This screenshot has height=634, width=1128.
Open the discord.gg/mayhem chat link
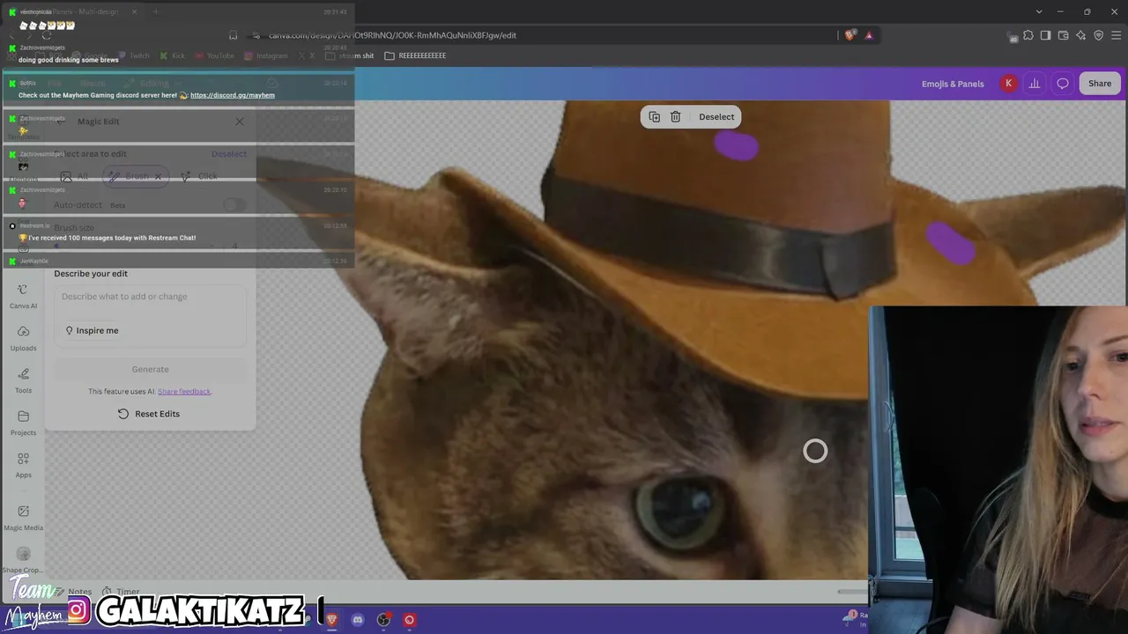point(233,95)
